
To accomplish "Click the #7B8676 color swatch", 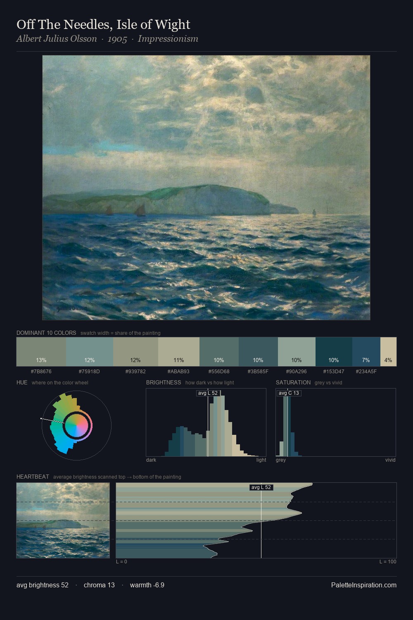I will coord(41,352).
